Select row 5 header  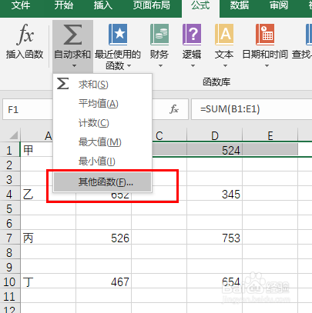tap(10, 208)
